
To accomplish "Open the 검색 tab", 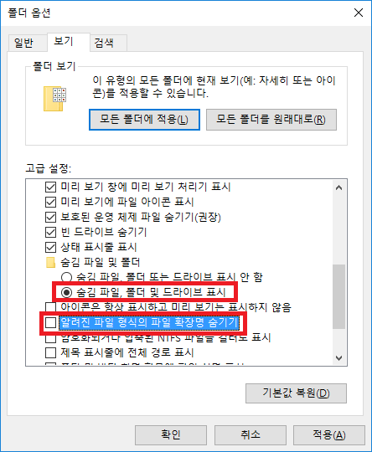I will [x=104, y=43].
